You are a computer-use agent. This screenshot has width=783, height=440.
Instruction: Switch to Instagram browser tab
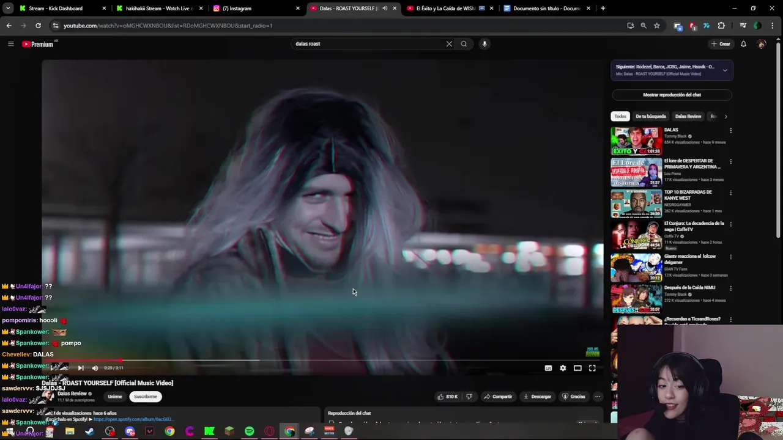[256, 9]
